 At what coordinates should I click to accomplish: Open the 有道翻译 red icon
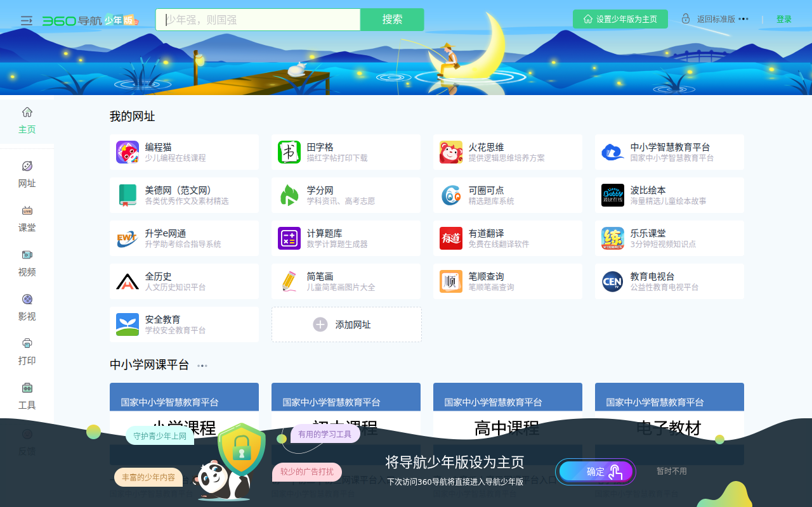pos(451,238)
